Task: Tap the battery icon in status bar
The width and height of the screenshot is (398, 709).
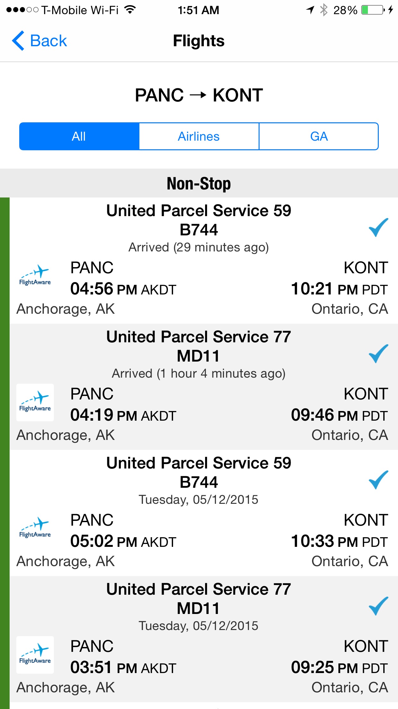Action: pyautogui.click(x=373, y=10)
